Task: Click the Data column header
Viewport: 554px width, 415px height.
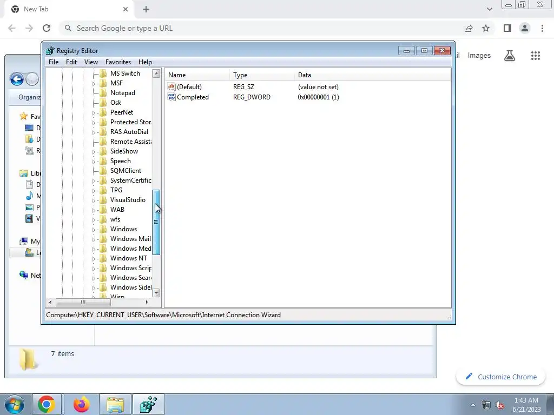Action: pyautogui.click(x=372, y=75)
